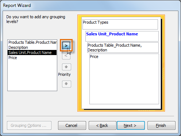
Task: Click empty area of field list box
Action: click(x=32, y=75)
